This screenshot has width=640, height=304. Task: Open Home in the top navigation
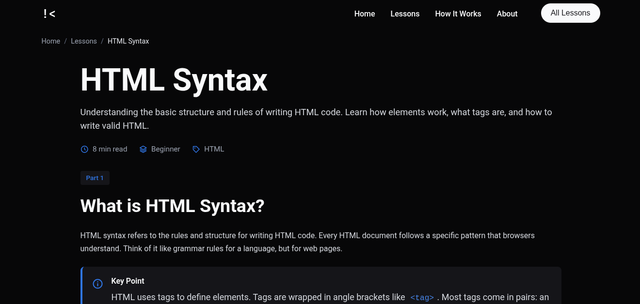(x=364, y=14)
